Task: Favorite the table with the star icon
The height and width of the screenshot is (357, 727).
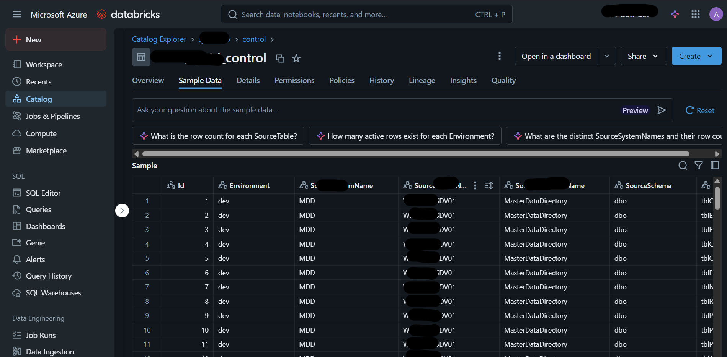Action: point(296,58)
